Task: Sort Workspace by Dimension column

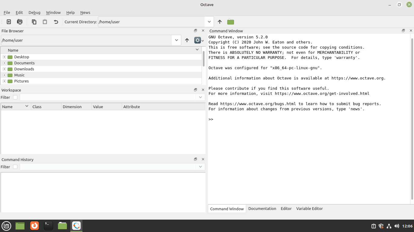Action: point(76,107)
